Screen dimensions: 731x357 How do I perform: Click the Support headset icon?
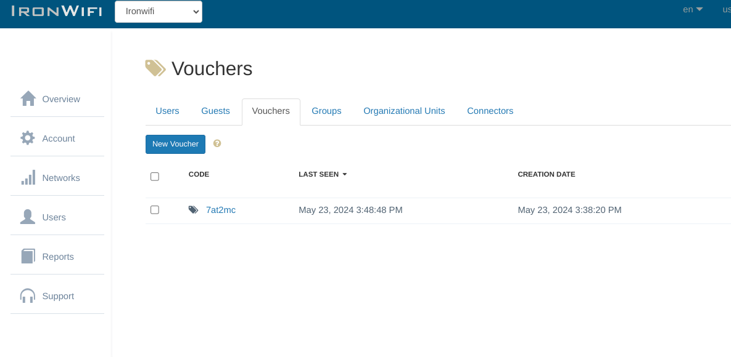click(x=28, y=295)
